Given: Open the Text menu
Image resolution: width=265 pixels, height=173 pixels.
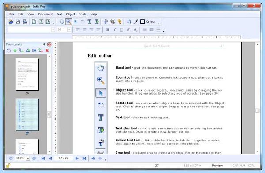Looking at the screenshot, I should click(x=59, y=14).
